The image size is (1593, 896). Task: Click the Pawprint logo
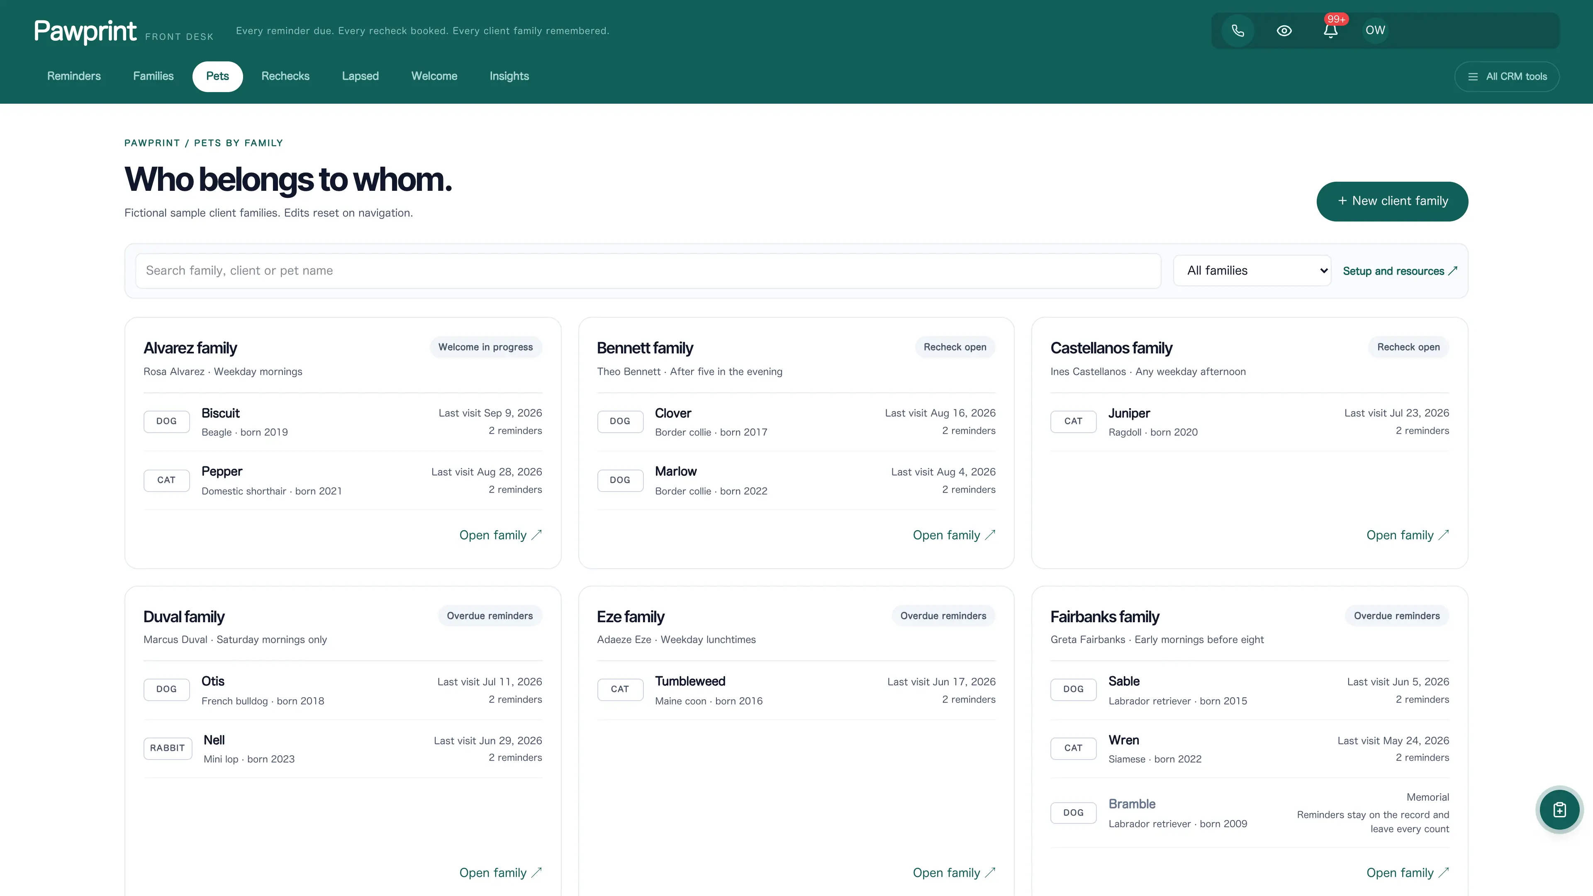coord(85,31)
